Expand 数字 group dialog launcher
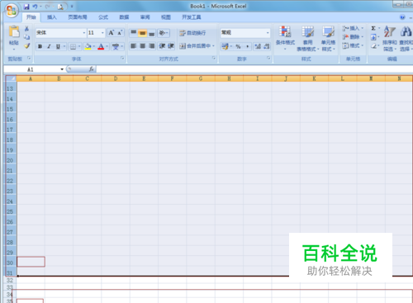Viewport: 413px width, 303px height. [268, 58]
